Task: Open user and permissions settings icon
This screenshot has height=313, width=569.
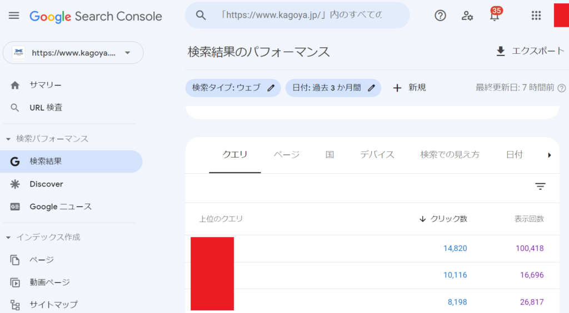Action: click(x=467, y=16)
